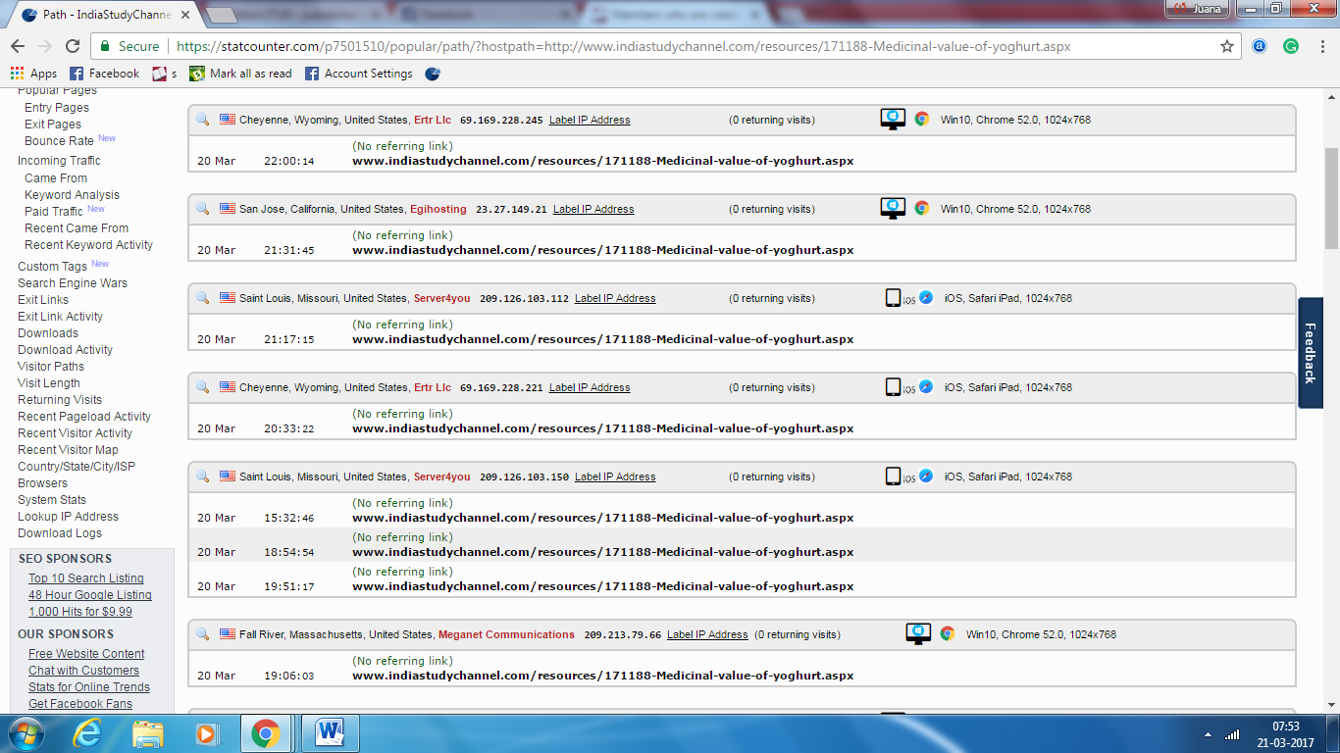
Task: Open Keyword Analysis in sidebar
Action: pos(72,195)
